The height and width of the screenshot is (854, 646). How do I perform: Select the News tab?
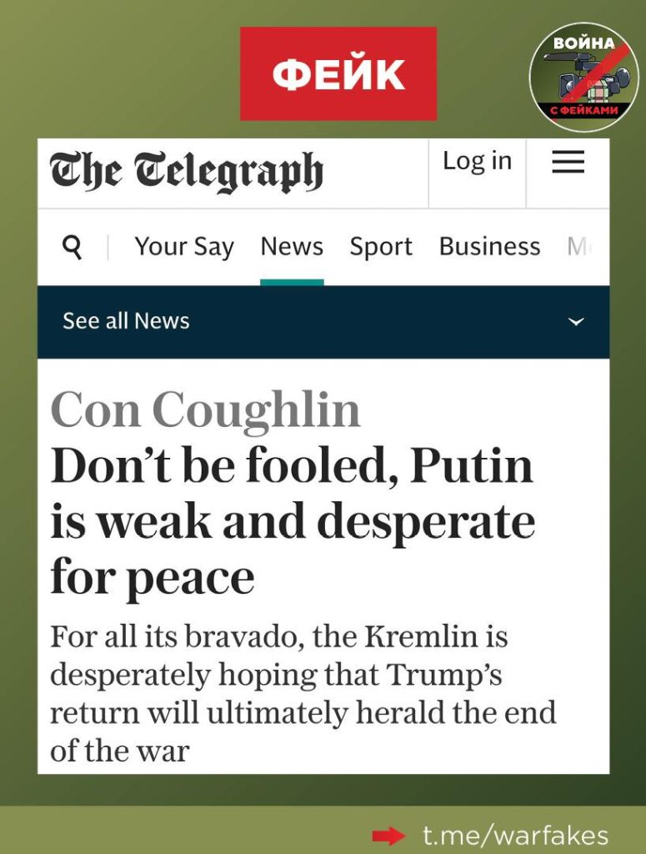point(292,246)
